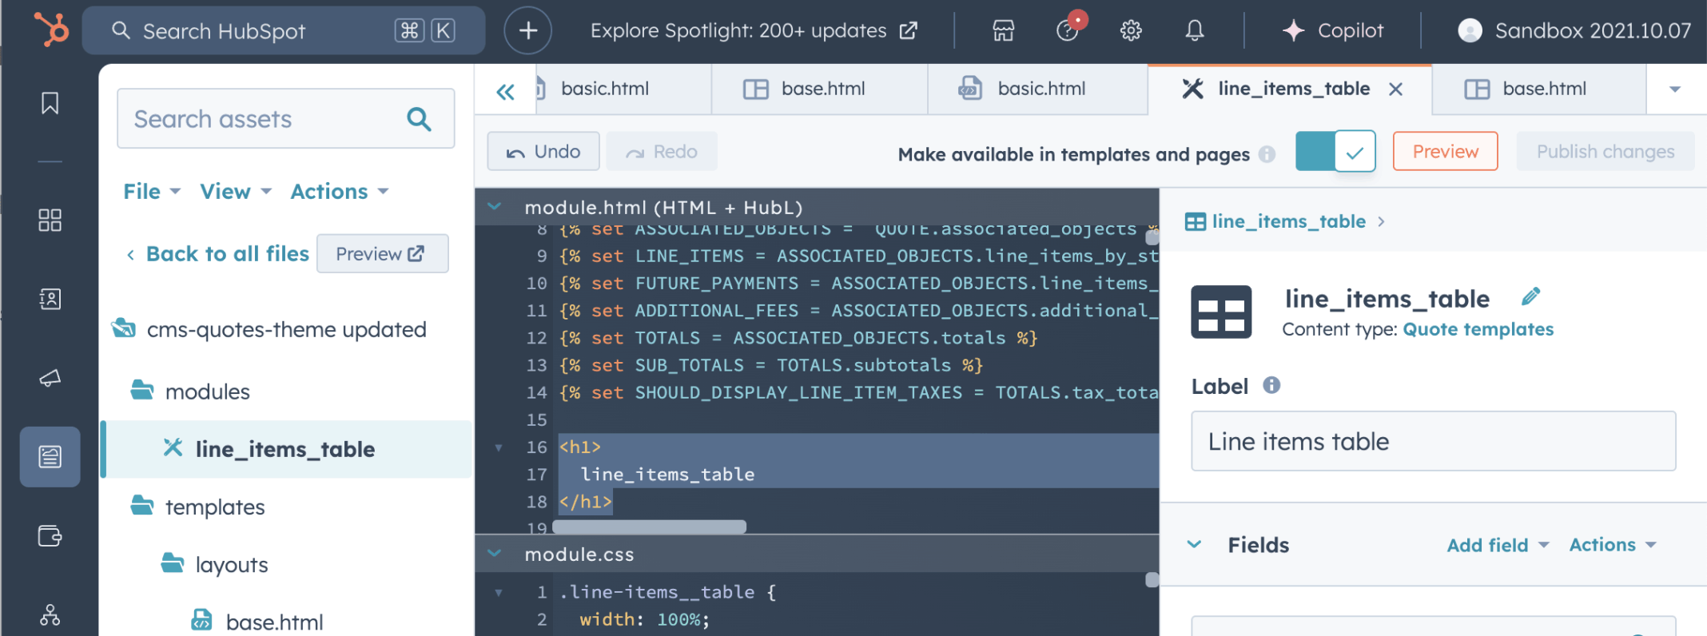Select cms-quotes-theme updated theme folder

point(270,329)
